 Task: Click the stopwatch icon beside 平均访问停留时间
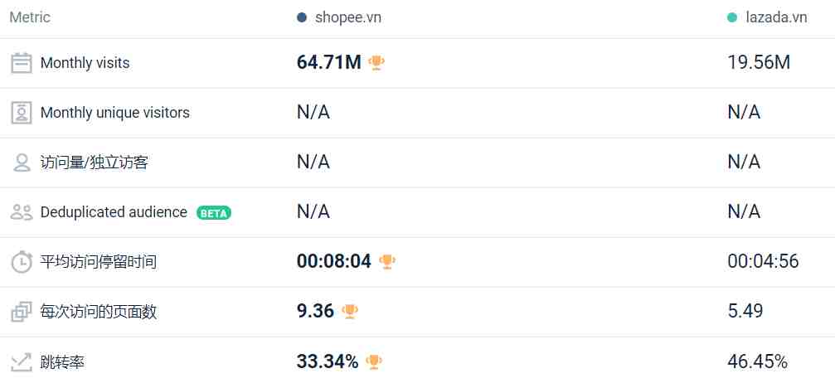22,262
